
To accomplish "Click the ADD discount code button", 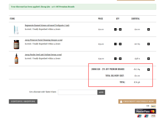I will coord(101,92).
